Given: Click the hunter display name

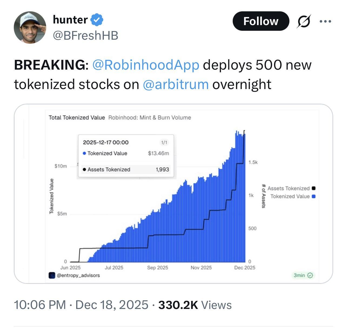Looking at the screenshot, I should tap(70, 20).
